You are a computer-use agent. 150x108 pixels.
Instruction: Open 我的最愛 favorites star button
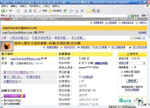click(x=55, y=11)
